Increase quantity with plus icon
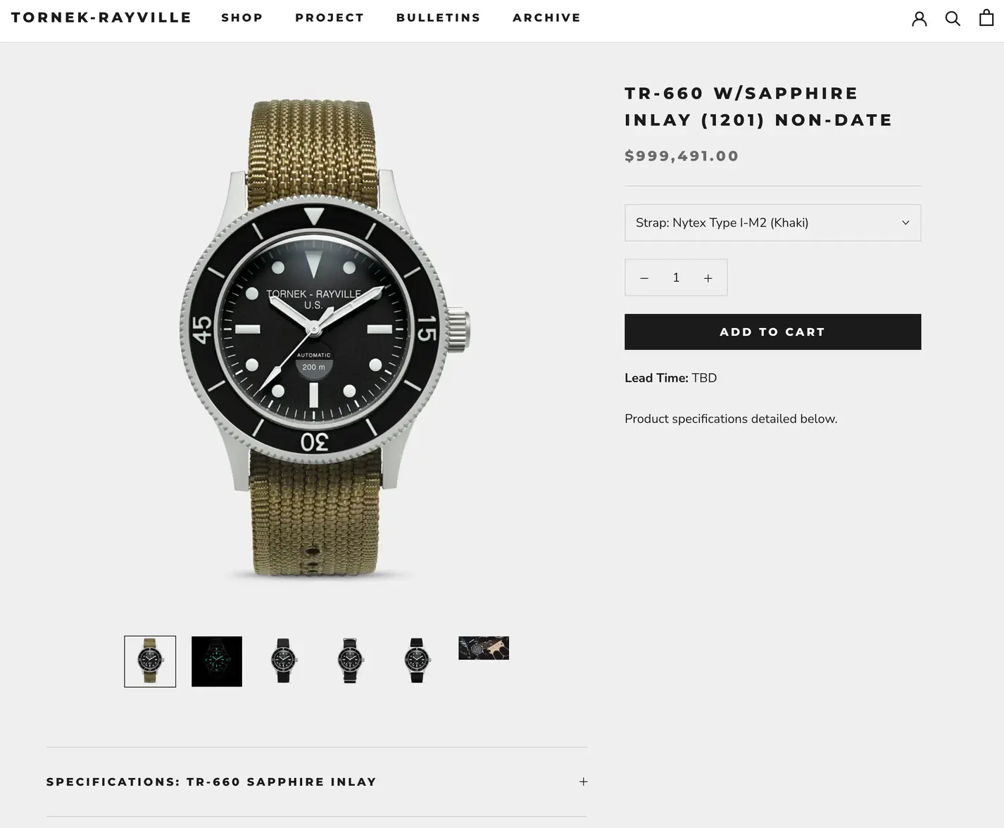 pos(708,278)
